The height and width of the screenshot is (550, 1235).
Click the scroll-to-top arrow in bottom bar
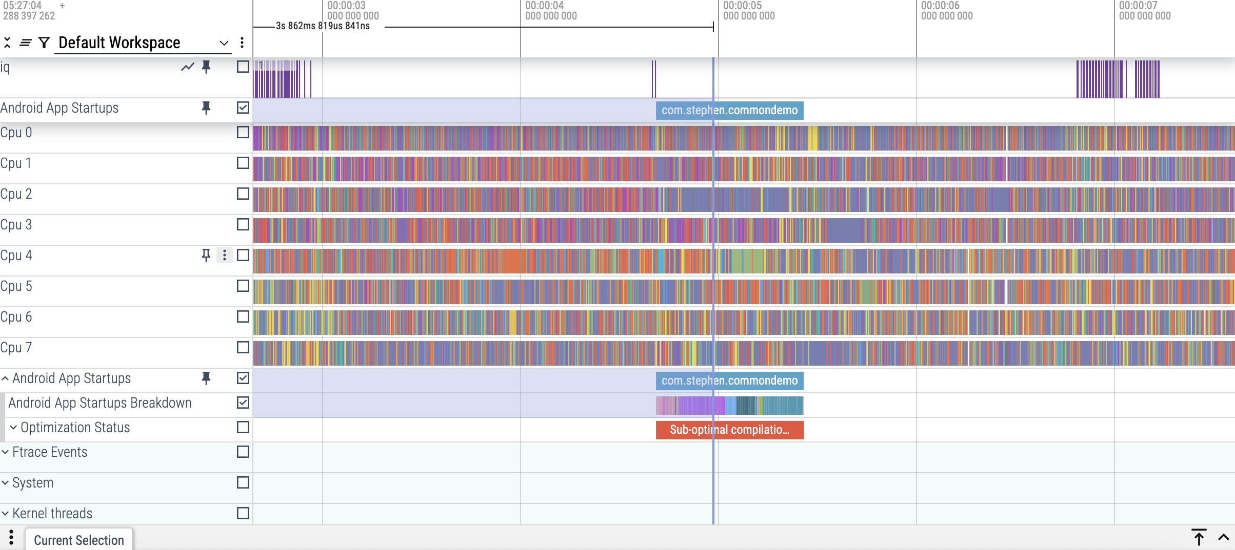(x=1199, y=538)
